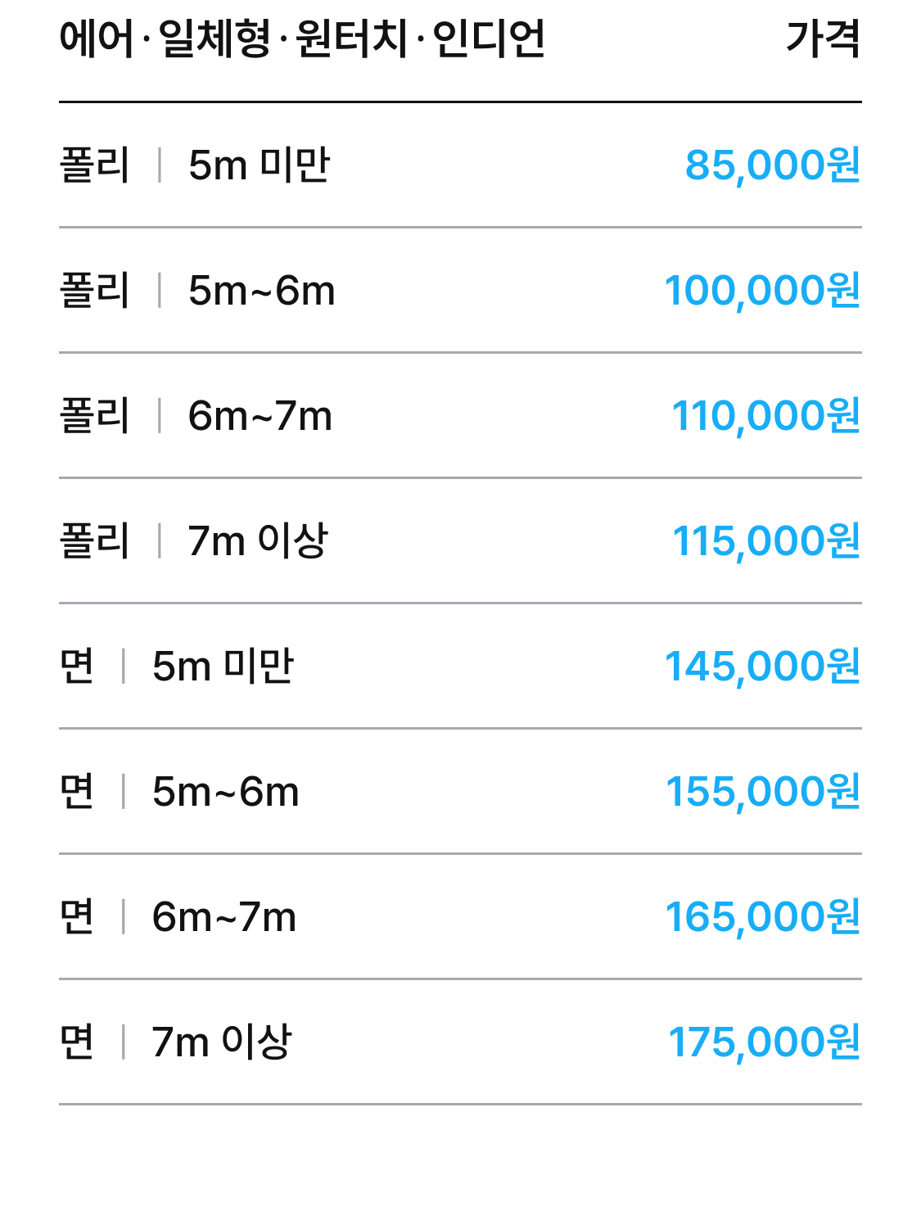Click the 6m~7m size in the 폴리 row
Screen dimensions: 921x1216
pyautogui.click(x=260, y=416)
